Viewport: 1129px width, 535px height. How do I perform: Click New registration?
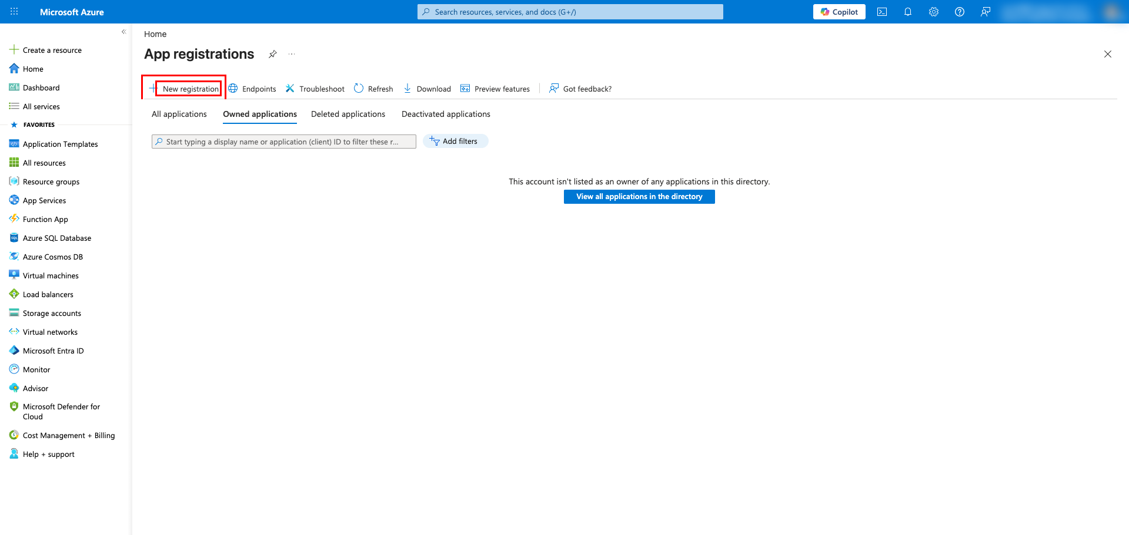185,89
